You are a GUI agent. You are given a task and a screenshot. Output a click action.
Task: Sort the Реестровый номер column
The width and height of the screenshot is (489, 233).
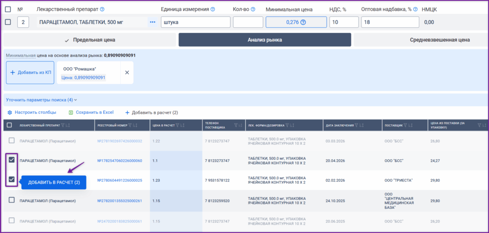[x=135, y=125]
